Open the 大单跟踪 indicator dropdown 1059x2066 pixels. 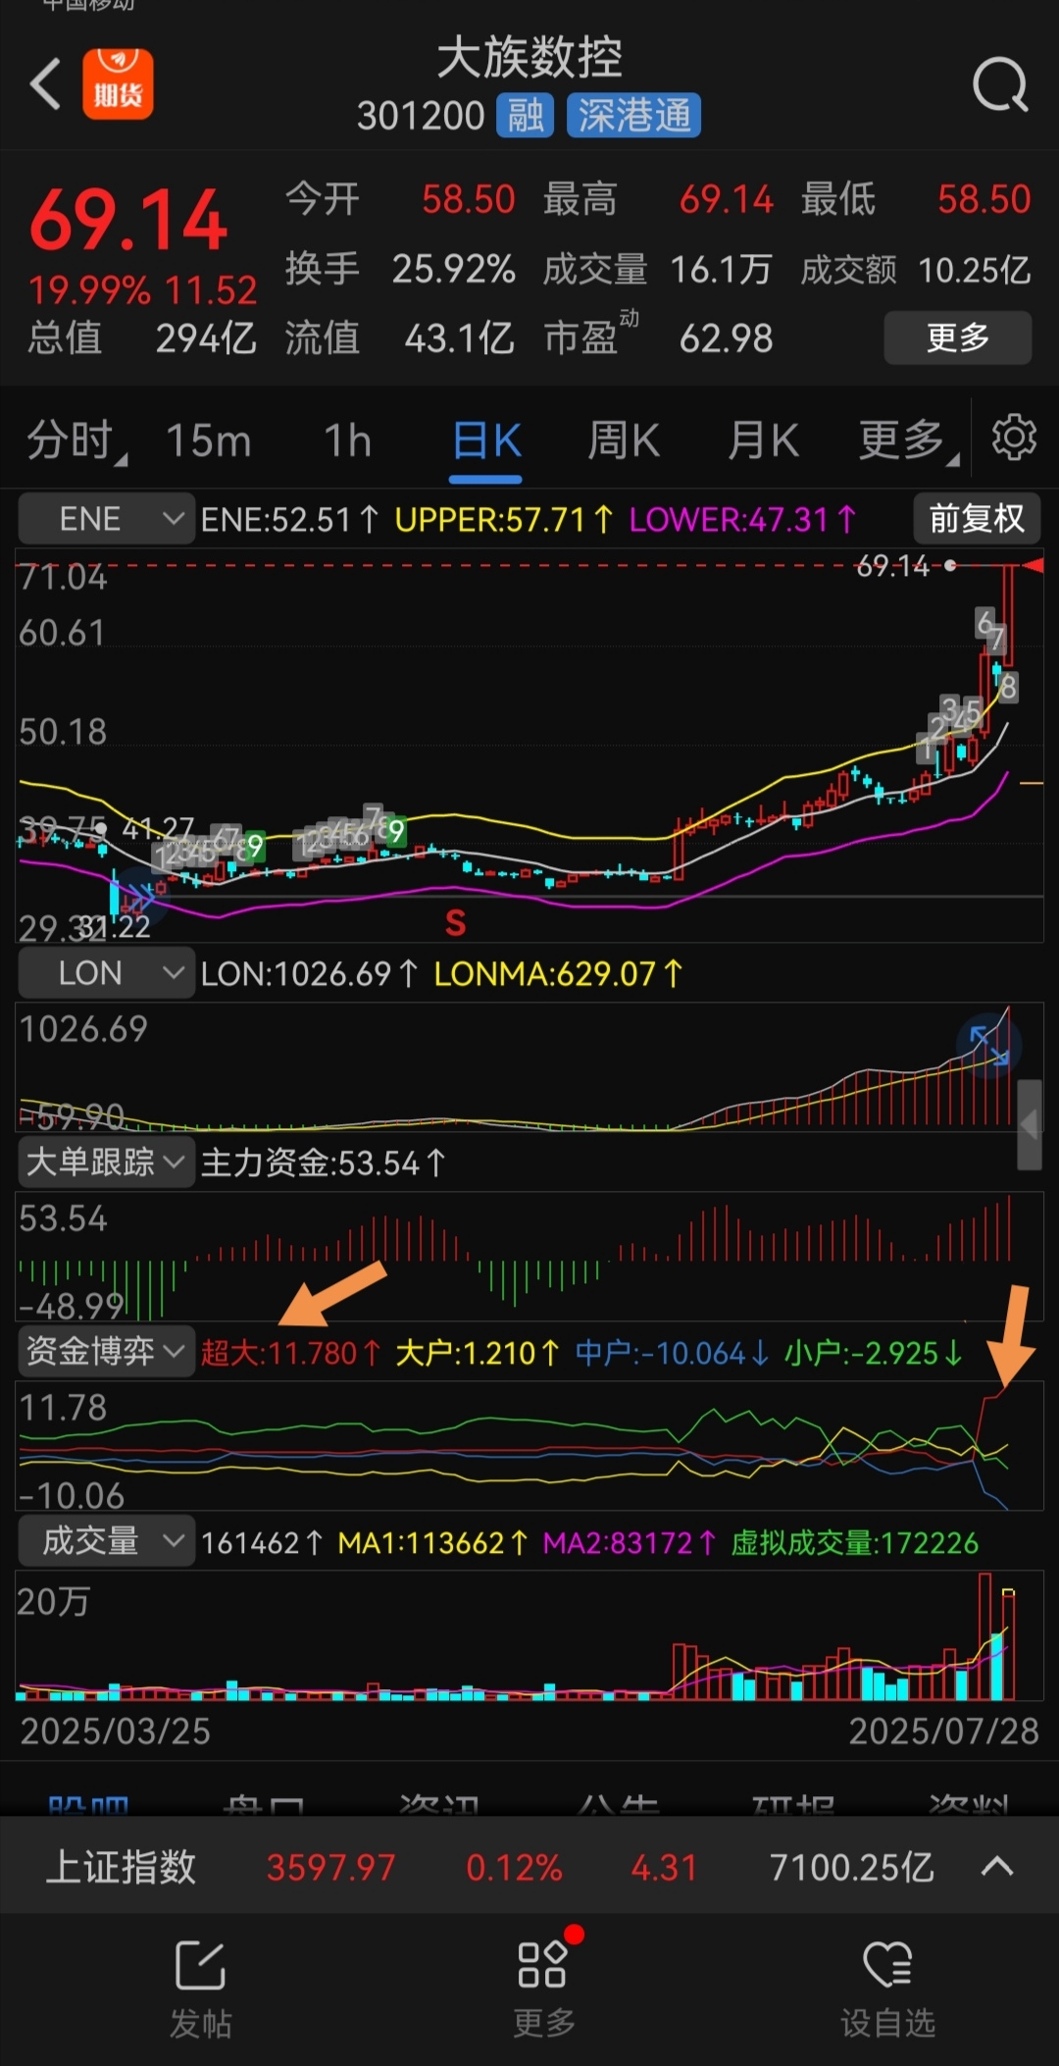[106, 1162]
